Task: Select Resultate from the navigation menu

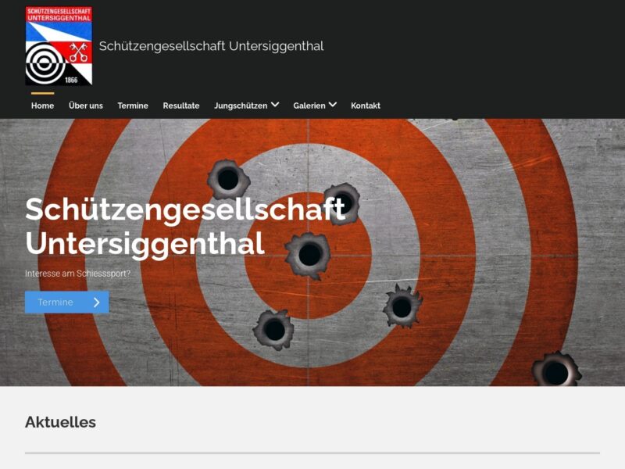Action: pyautogui.click(x=180, y=106)
